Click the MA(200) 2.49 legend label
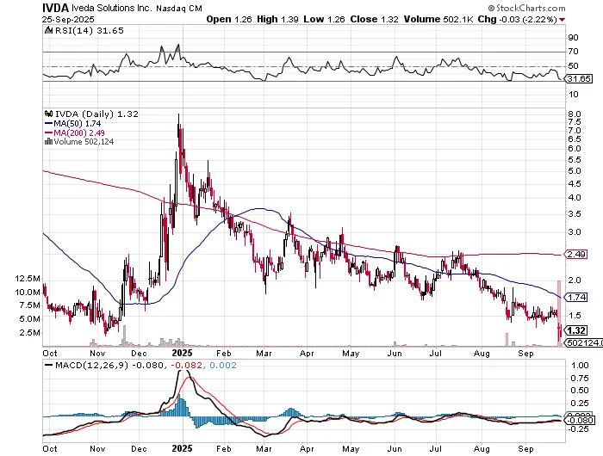The image size is (603, 456). tap(79, 132)
